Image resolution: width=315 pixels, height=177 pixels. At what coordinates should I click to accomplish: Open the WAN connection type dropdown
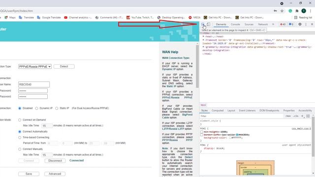pyautogui.click(x=35, y=66)
